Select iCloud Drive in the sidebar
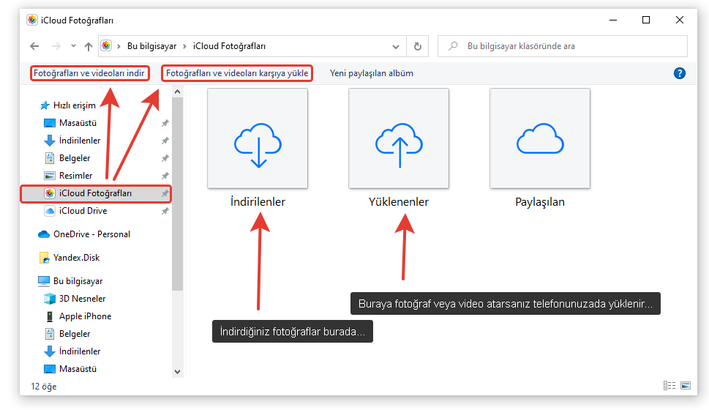Screen dimensions: 709x410 click(83, 211)
